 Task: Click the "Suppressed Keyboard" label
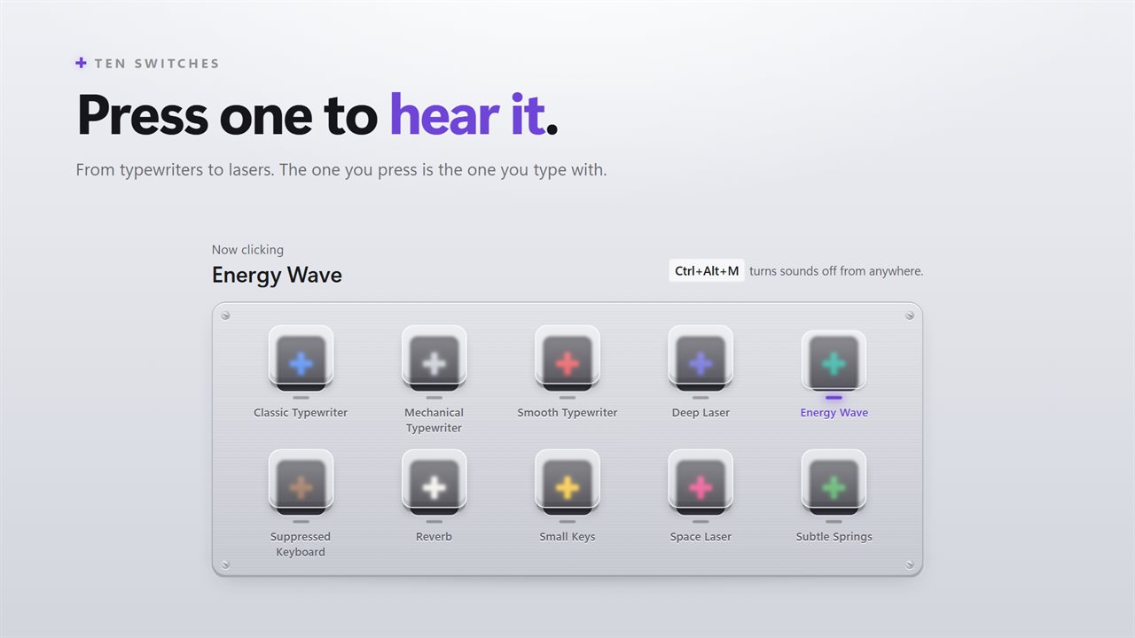coord(301,544)
